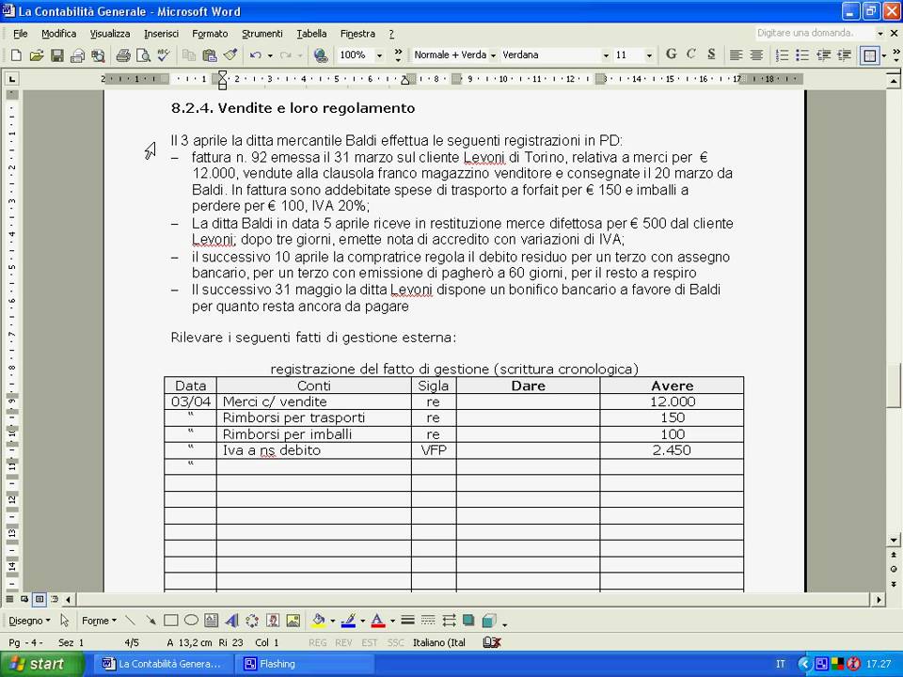This screenshot has height=677, width=903.
Task: Open the Verdana font dropdown
Action: click(x=606, y=55)
